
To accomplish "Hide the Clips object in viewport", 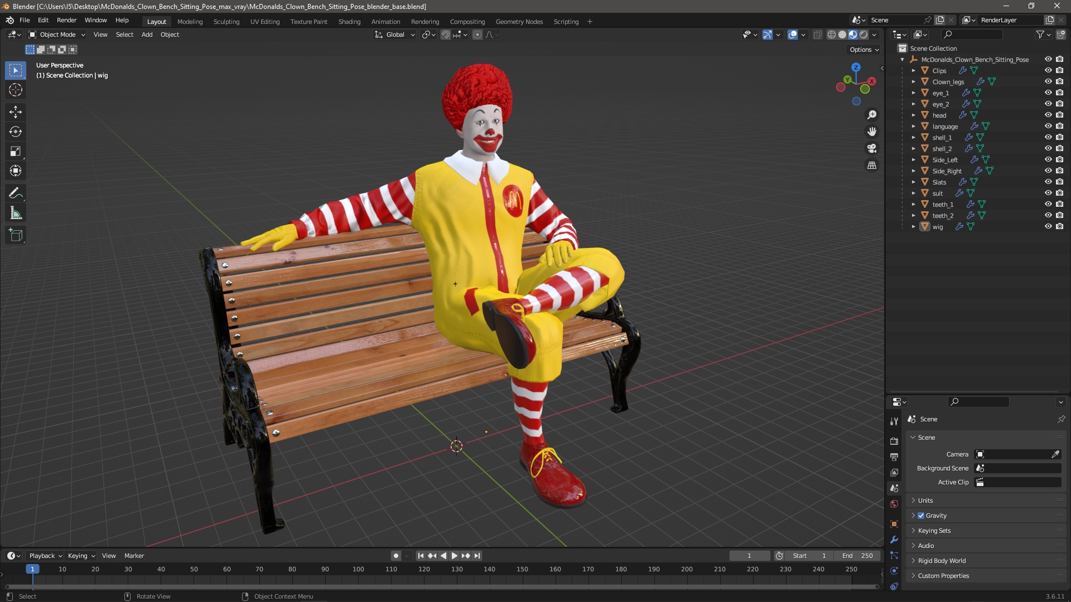I will (1048, 70).
